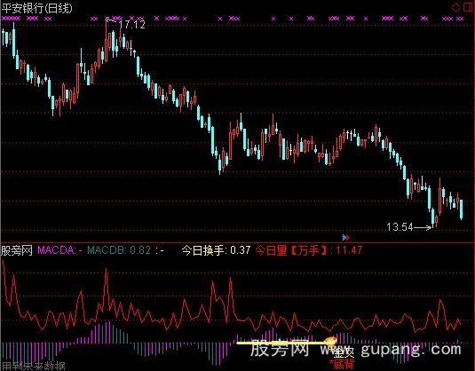Click the 今日量【万手】: 11.47 readout
This screenshot has width=475, height=371.
pos(309,250)
